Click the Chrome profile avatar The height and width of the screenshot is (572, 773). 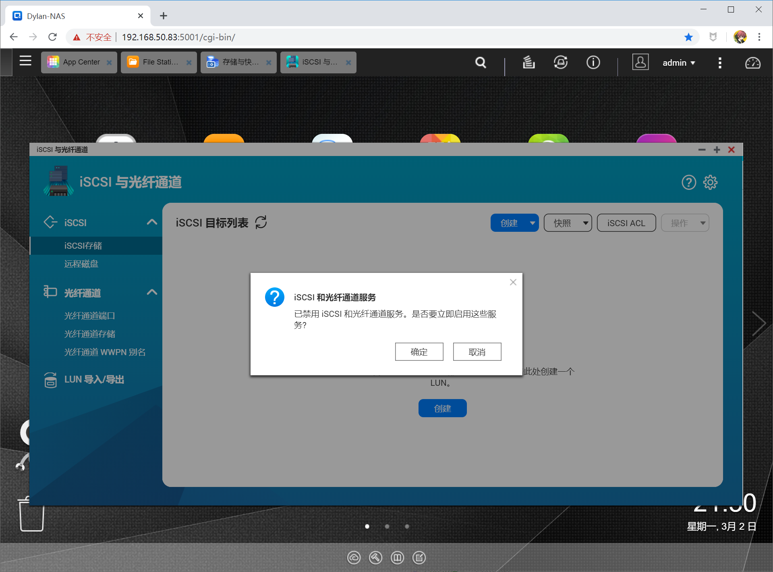coord(740,37)
